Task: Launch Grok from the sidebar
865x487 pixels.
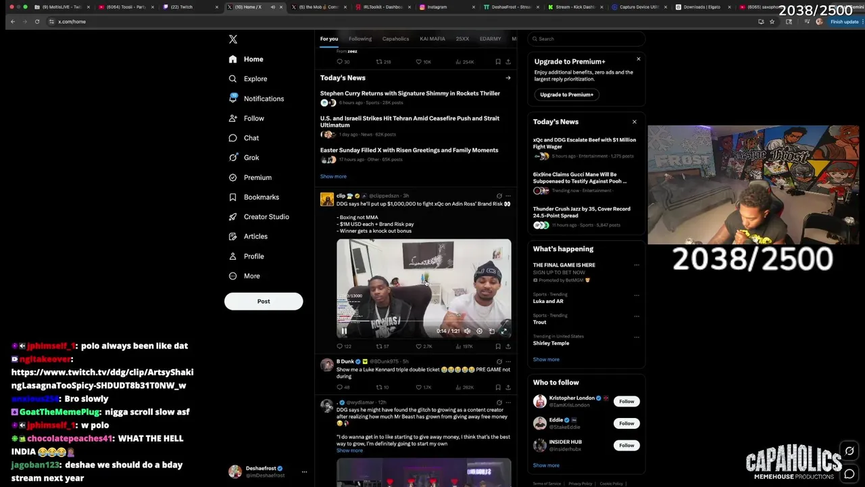Action: [x=244, y=158]
